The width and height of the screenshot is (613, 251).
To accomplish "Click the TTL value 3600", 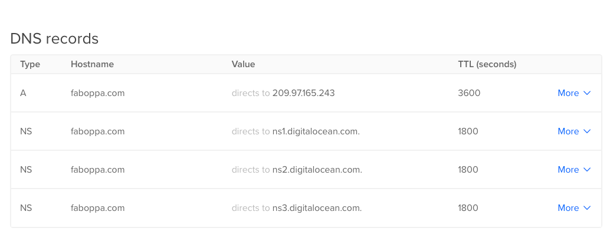I will pos(469,93).
